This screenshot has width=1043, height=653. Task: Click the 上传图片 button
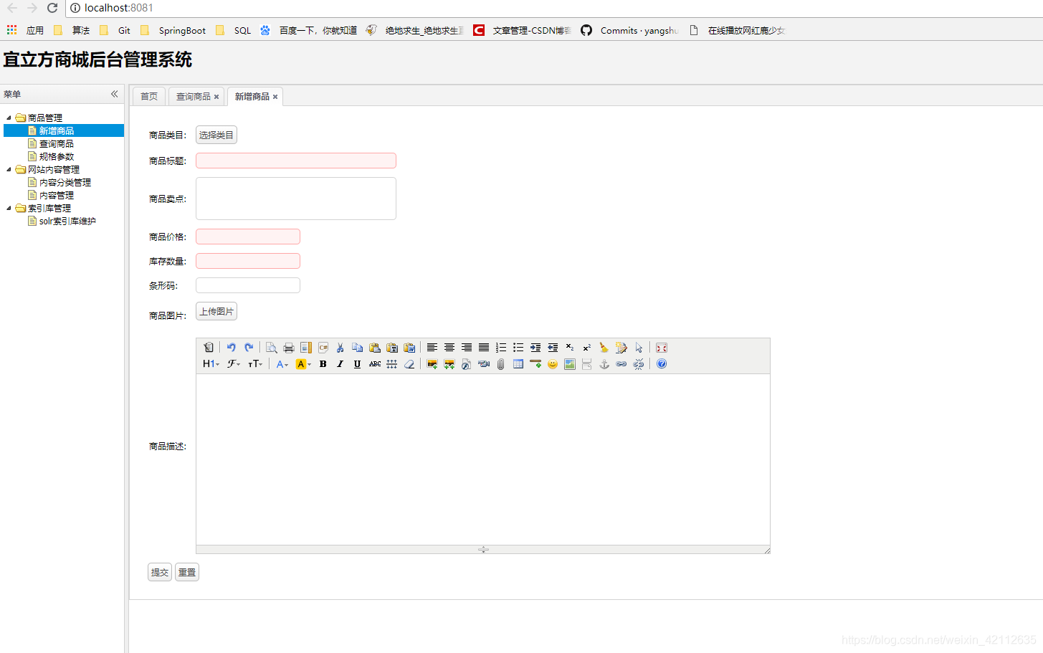coord(216,311)
